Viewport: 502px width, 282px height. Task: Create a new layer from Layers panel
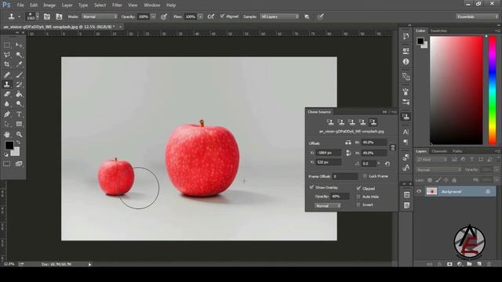click(x=479, y=264)
